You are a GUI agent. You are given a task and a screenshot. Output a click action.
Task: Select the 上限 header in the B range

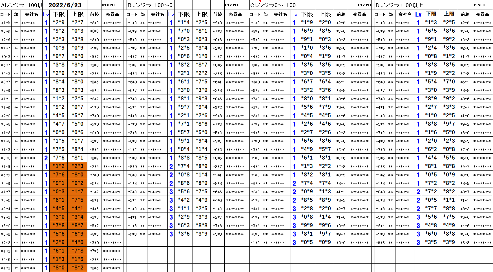point(202,14)
